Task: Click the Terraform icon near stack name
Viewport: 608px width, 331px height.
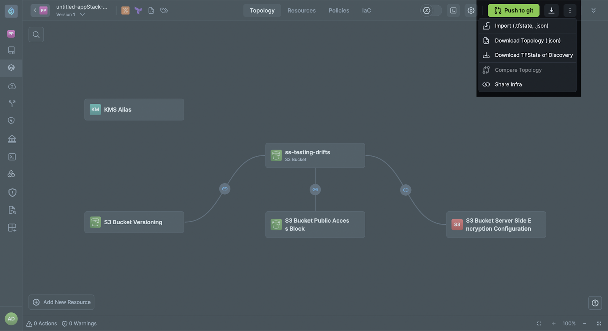Action: click(138, 11)
